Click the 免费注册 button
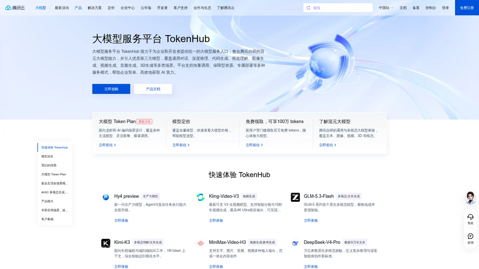Viewport: 479px width, 269px height. (467, 8)
